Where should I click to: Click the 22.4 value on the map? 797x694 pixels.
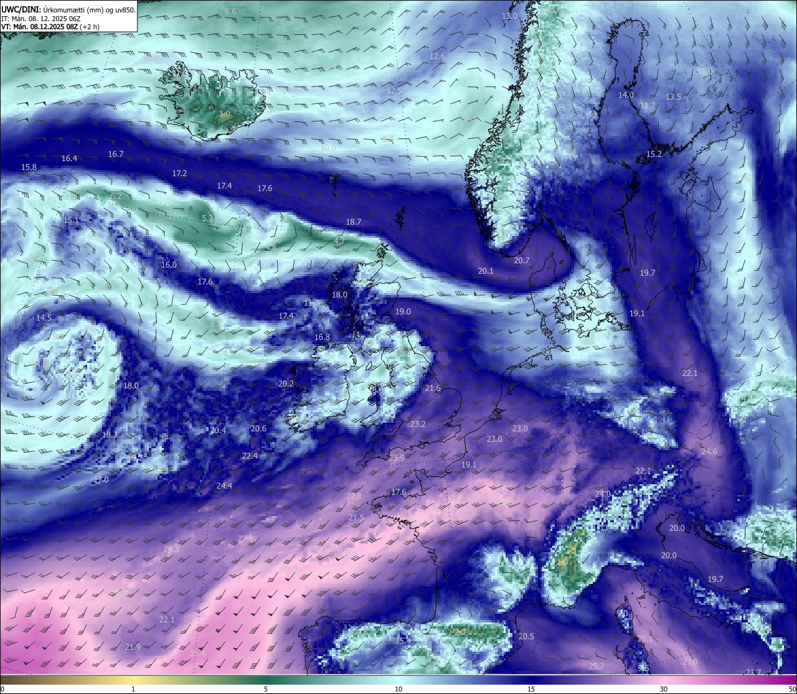point(250,456)
